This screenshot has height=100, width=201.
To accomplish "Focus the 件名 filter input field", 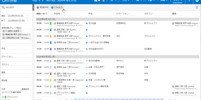I will pyautogui.click(x=16, y=52).
